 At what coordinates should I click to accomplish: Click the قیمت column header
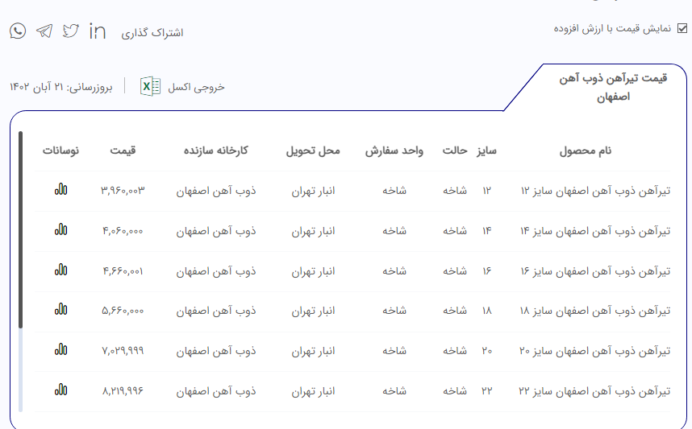point(123,151)
